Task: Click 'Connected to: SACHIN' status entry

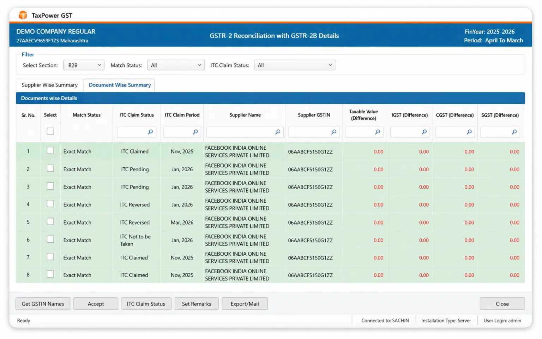Action: coord(385,321)
